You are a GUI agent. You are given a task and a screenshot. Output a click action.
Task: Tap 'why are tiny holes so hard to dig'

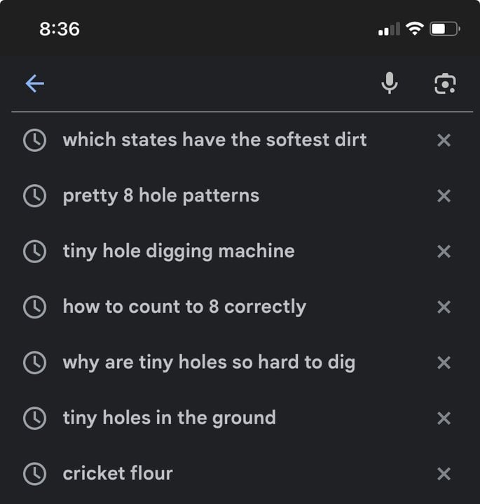209,363
